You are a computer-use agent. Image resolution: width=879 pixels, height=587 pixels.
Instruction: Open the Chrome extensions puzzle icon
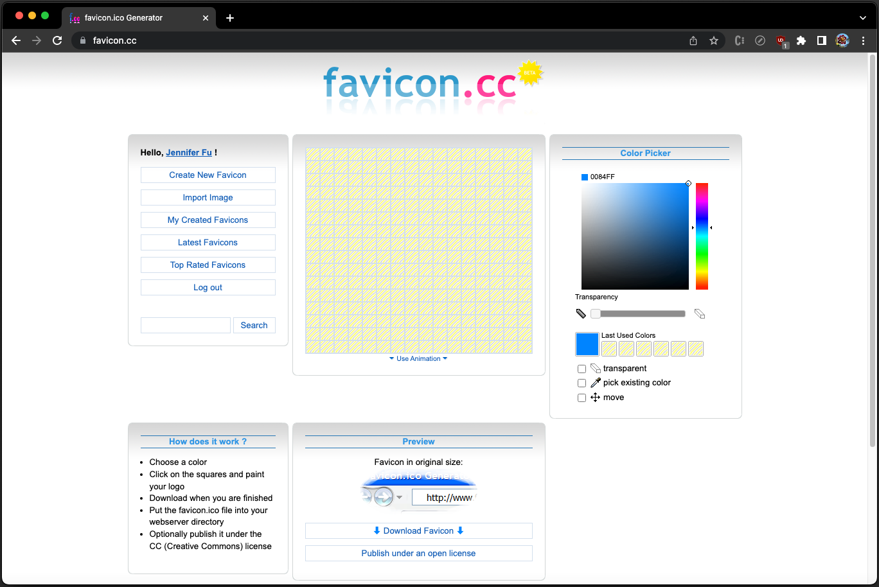(801, 40)
